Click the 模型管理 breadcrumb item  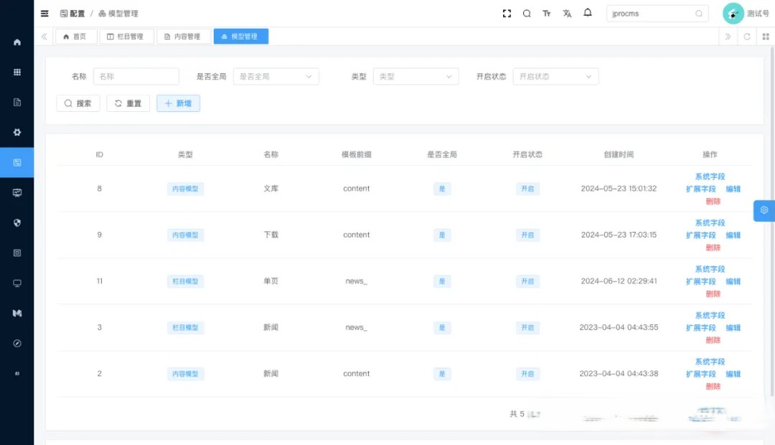(118, 14)
